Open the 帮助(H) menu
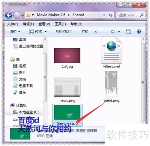The image size is (150, 146). point(76,24)
